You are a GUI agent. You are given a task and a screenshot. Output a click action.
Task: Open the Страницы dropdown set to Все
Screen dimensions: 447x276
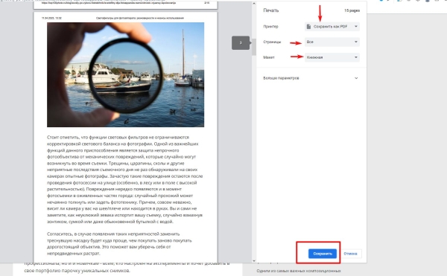coord(332,42)
